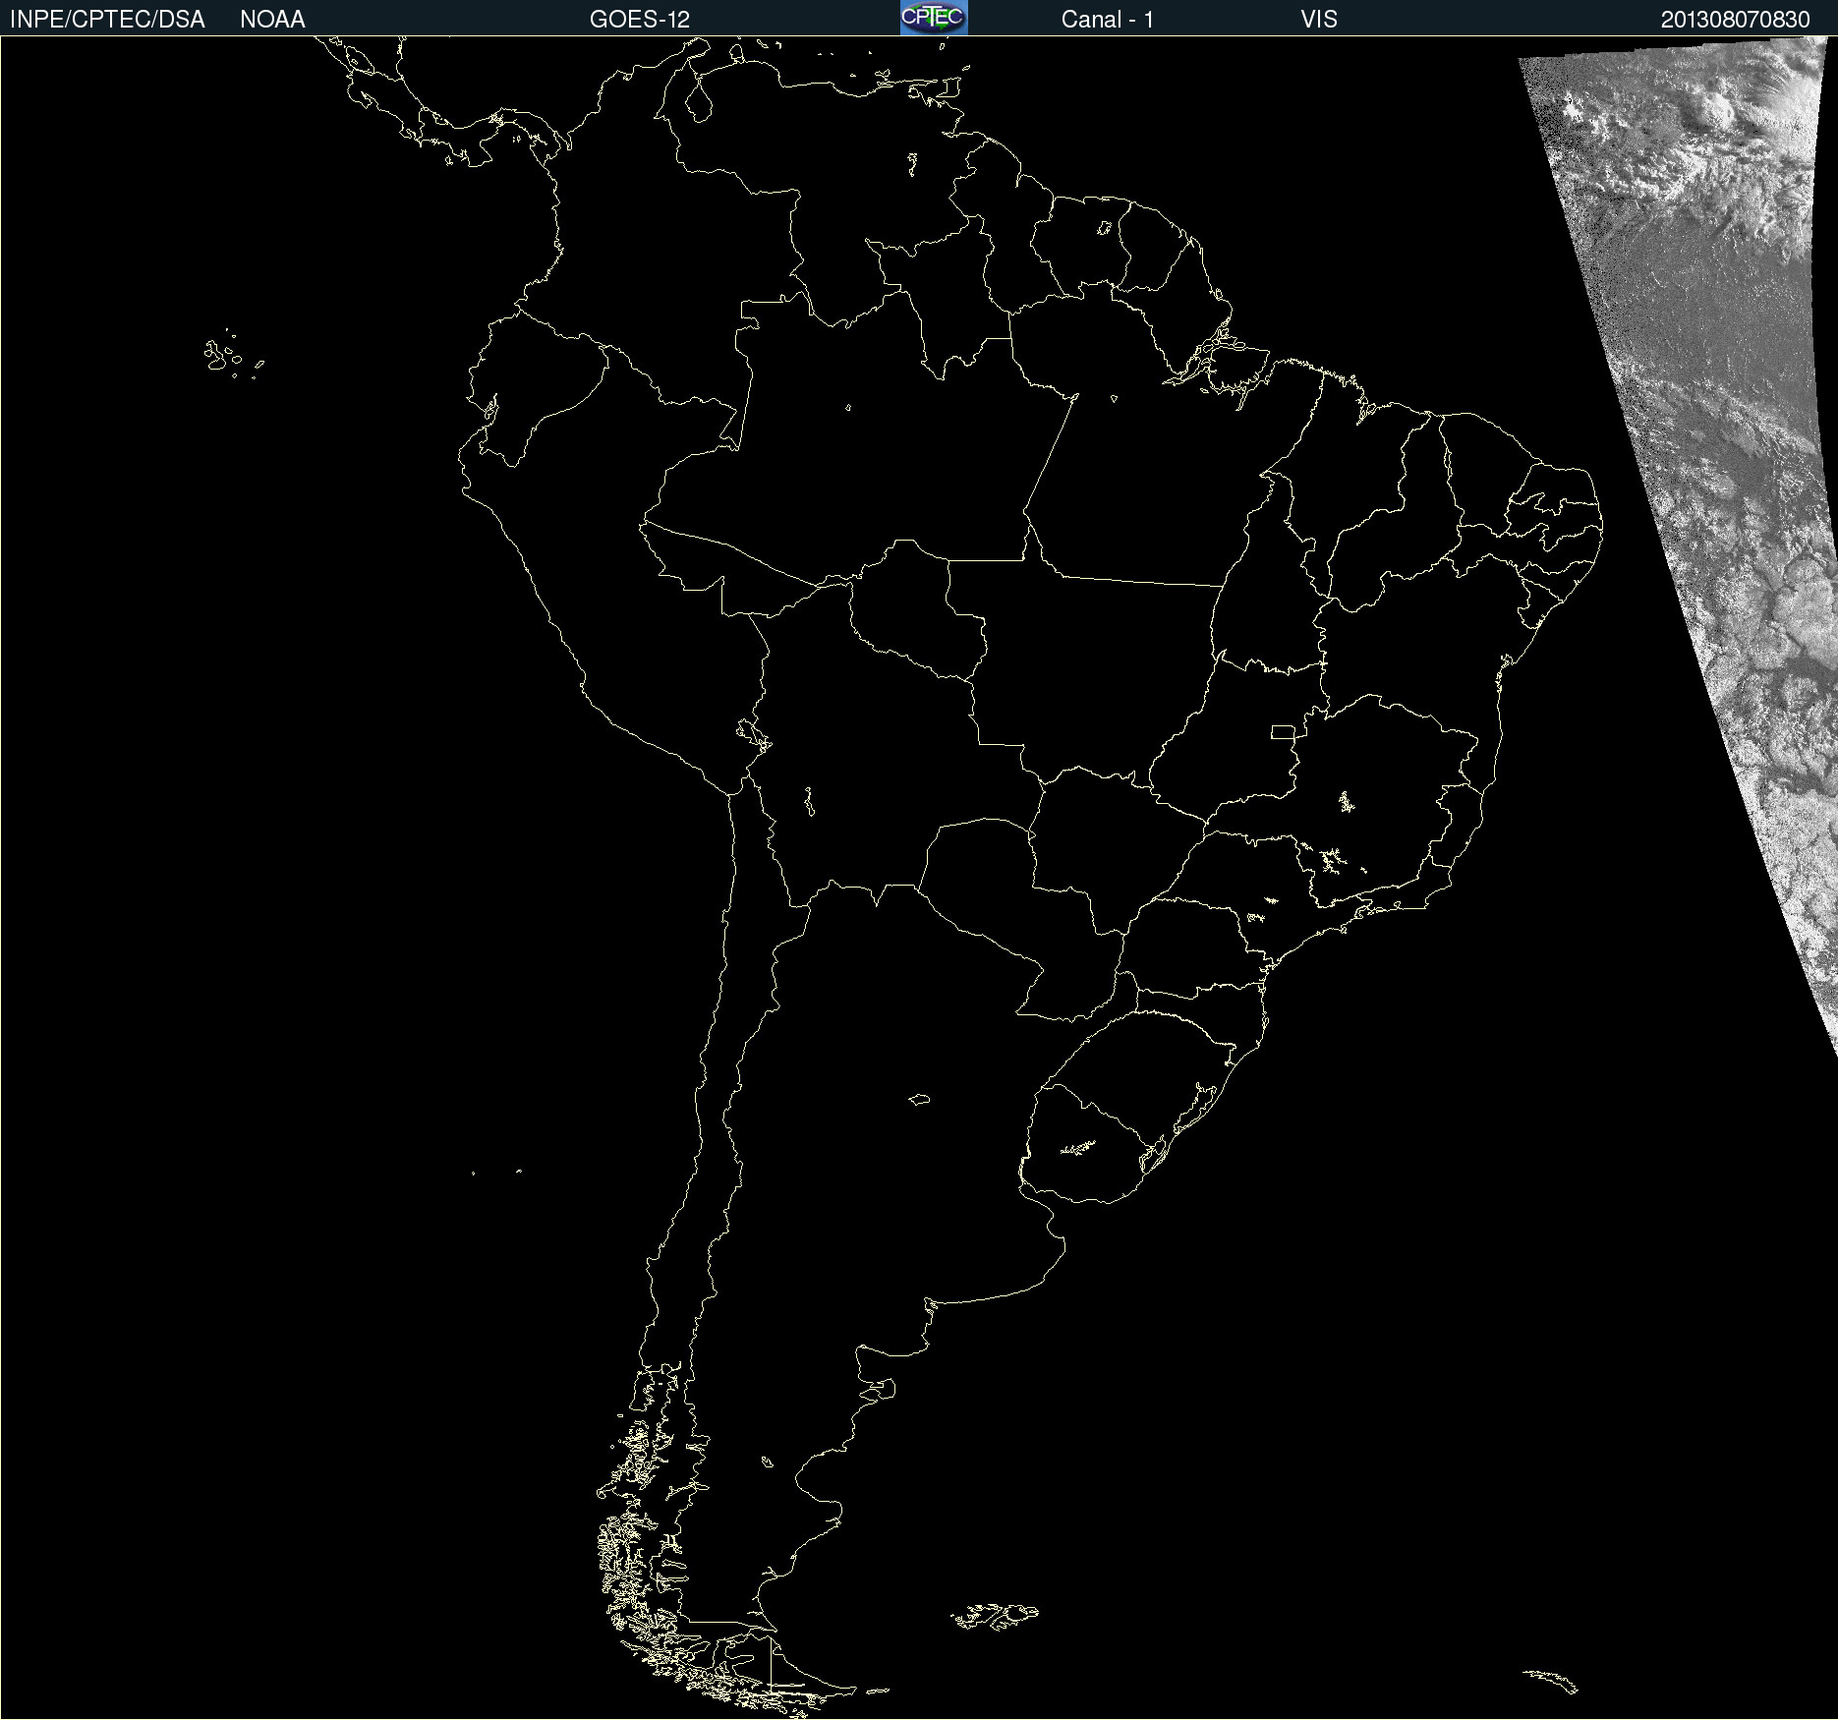
Task: Click the Canal - 1 label
Action: tap(1107, 20)
